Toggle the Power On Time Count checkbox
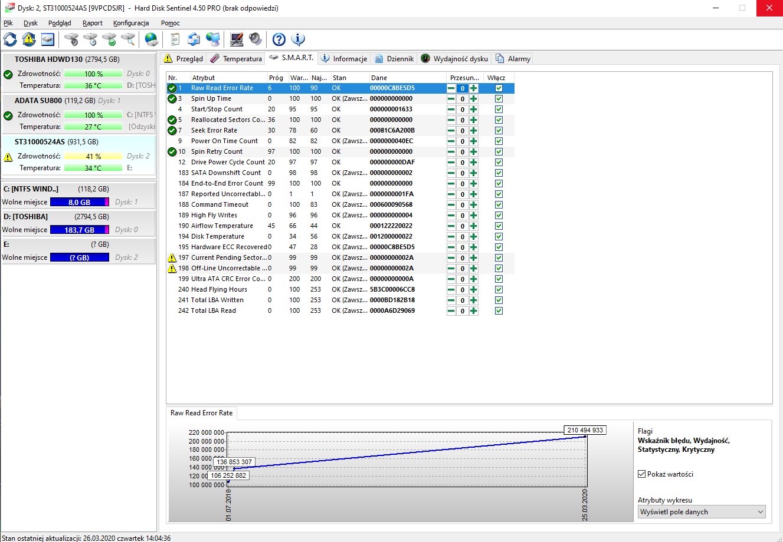Image resolution: width=783 pixels, height=542 pixels. pyautogui.click(x=499, y=141)
